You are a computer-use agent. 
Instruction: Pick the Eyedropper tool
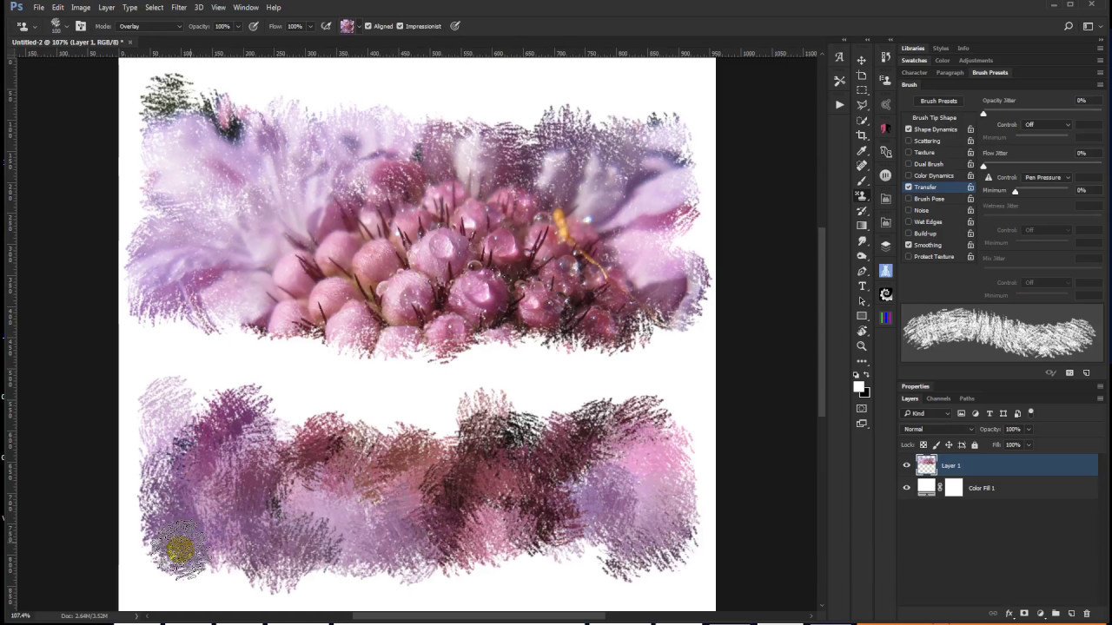point(862,150)
